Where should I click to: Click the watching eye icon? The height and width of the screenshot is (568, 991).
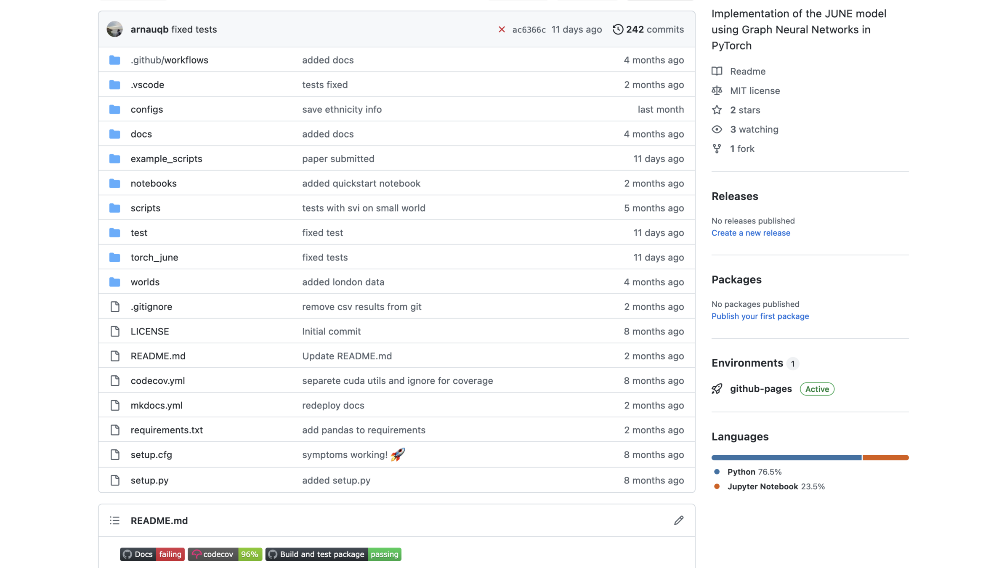[x=717, y=129]
